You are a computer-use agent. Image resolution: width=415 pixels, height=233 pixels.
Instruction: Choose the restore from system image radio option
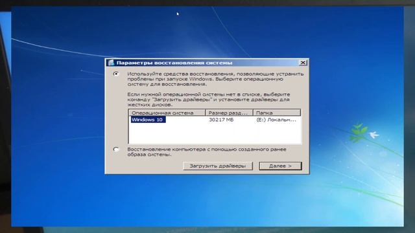tap(116, 150)
